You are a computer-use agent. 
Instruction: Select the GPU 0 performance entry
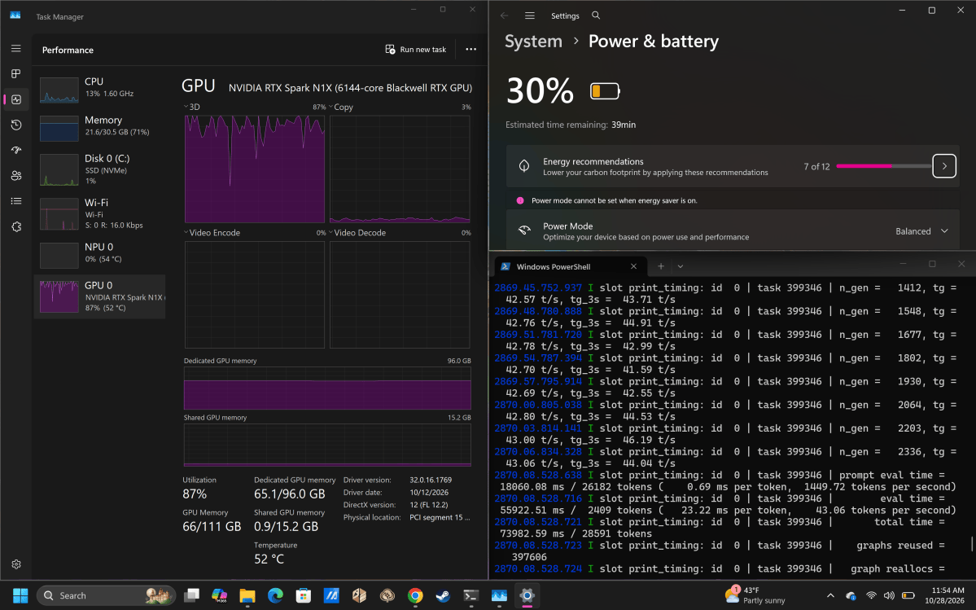[99, 296]
